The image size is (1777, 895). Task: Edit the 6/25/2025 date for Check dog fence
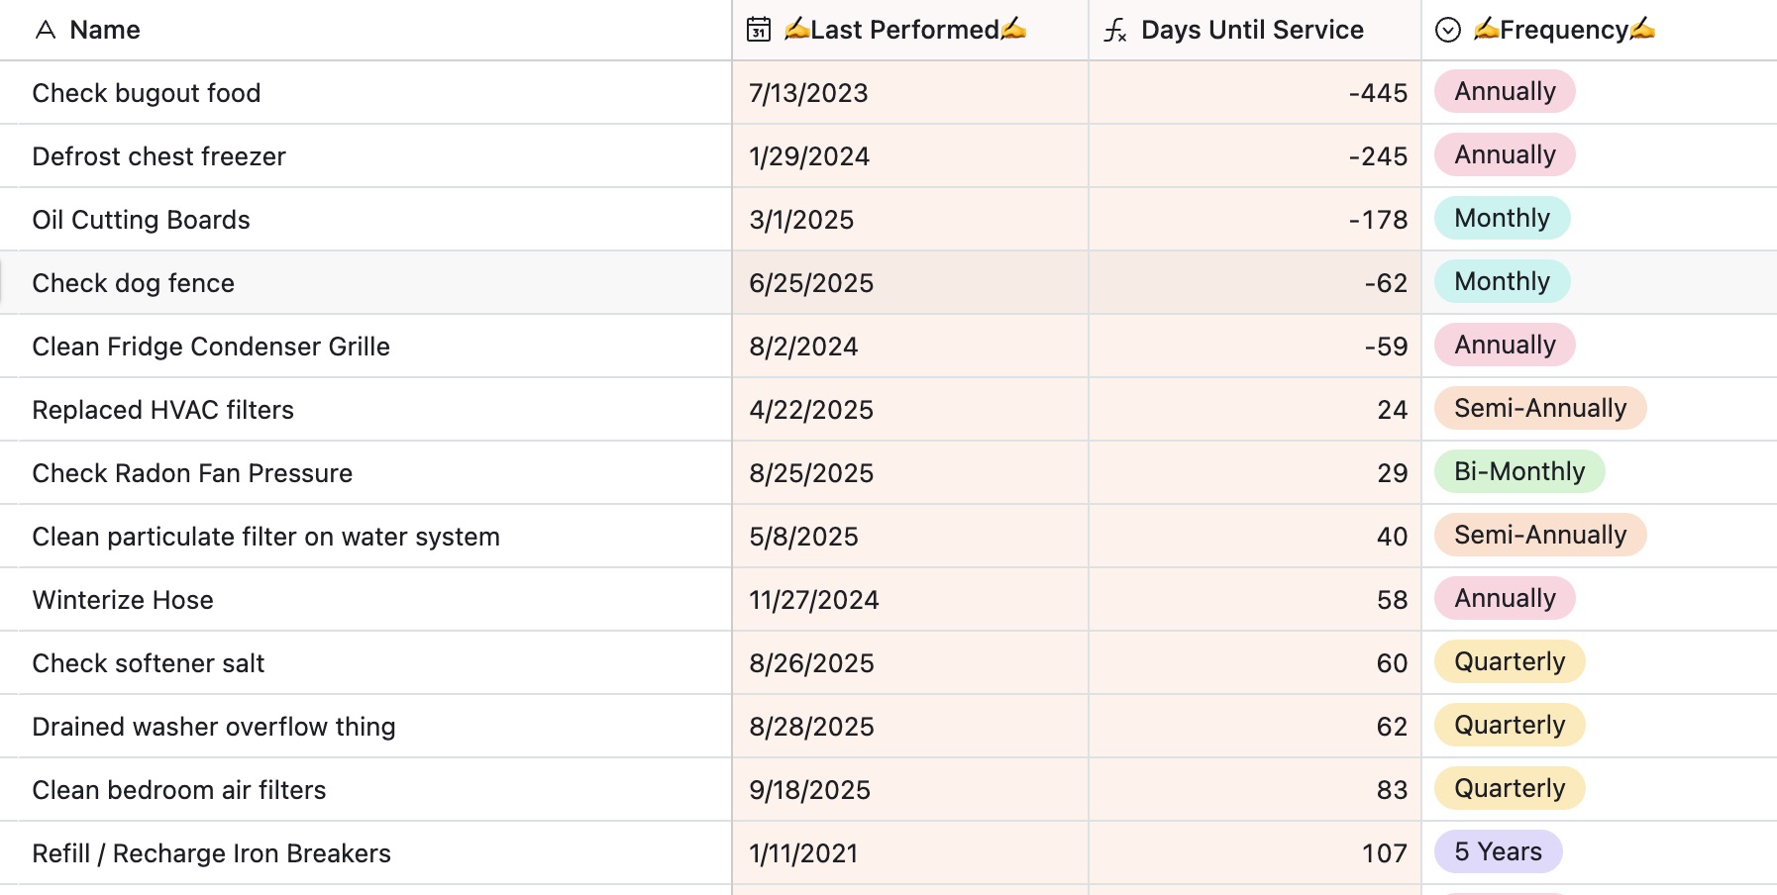811,283
